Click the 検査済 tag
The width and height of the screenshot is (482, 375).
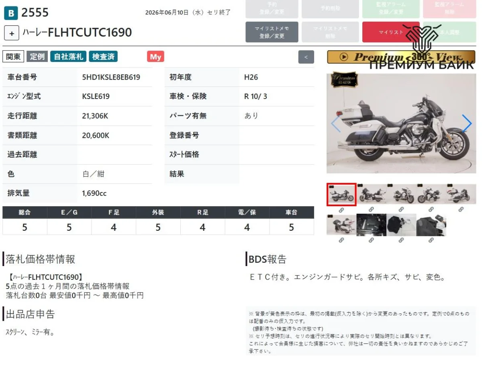103,57
